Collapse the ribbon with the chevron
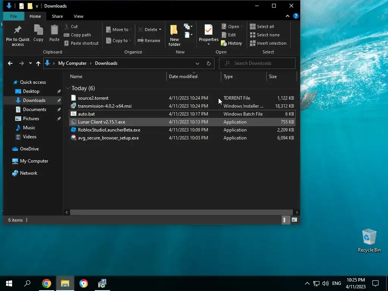 287,16
